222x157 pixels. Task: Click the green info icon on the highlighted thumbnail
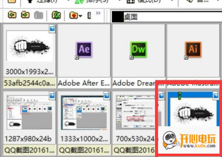[179, 96]
